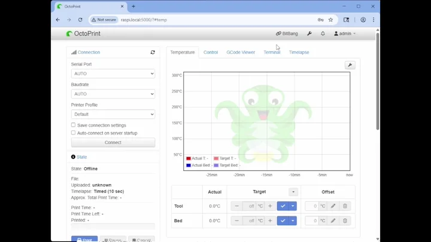Click the Not secure site info chip
Screen dimensions: 431x242
click(x=104, y=20)
